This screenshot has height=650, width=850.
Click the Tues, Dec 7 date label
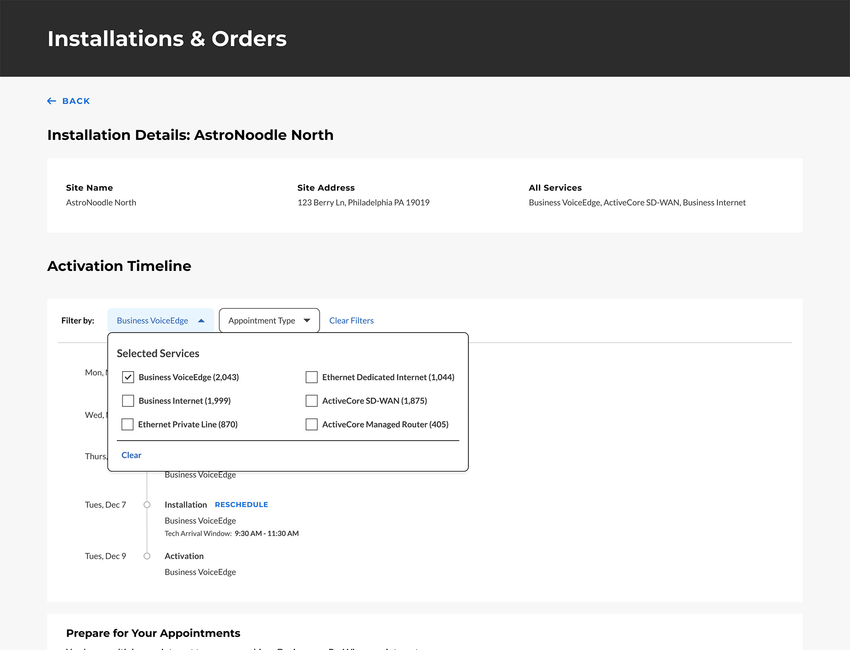point(105,505)
